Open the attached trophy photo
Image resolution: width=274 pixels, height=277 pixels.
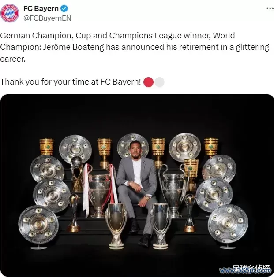click(137, 185)
